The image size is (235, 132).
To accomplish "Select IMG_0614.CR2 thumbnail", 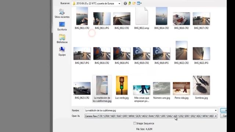I will [x=162, y=16].
